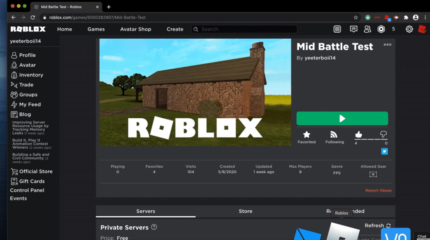The image size is (430, 240).
Task: Open the creator yeeterboii14 link under the title
Action: pyautogui.click(x=320, y=58)
